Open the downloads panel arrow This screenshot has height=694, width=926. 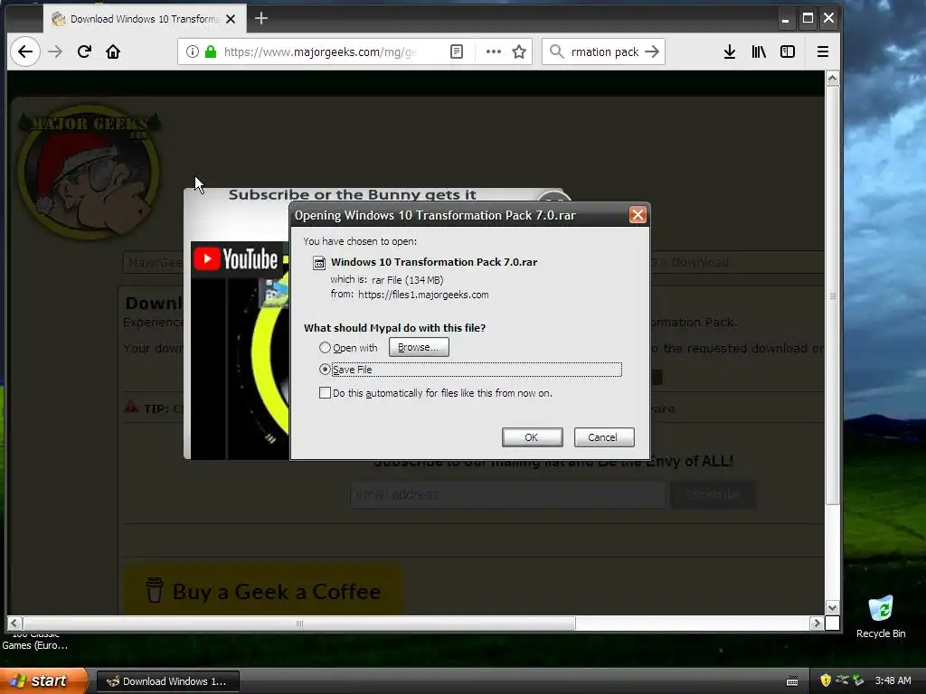pos(730,52)
